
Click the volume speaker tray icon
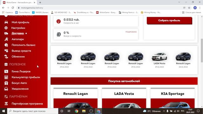[x=178, y=111]
